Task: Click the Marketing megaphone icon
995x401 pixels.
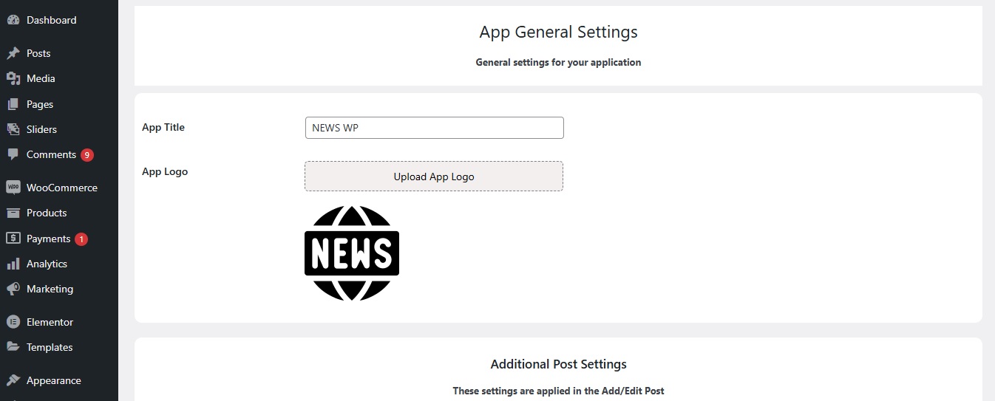Action: [x=13, y=289]
